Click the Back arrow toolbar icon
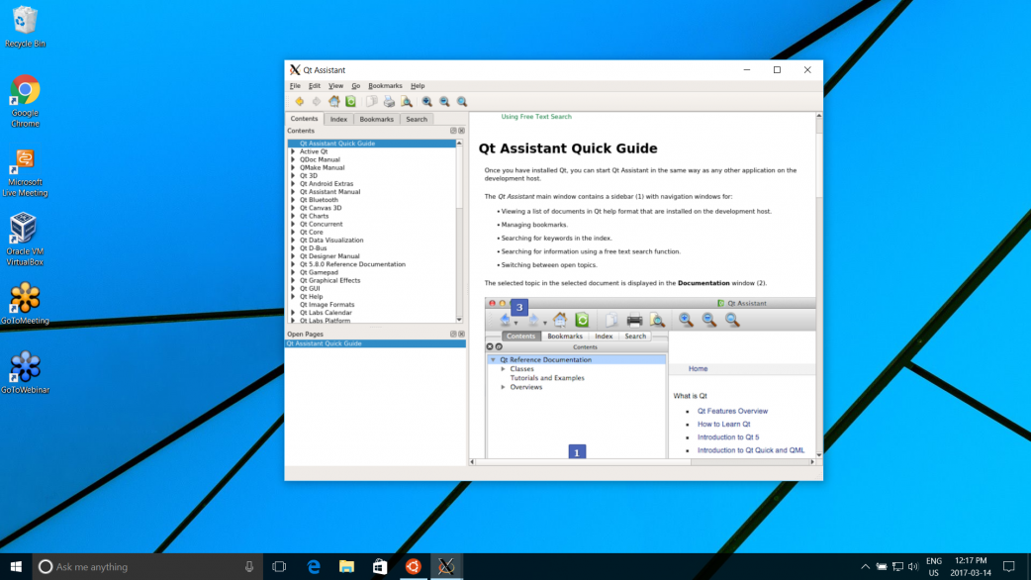Screen dimensions: 1031x580 tap(299, 101)
